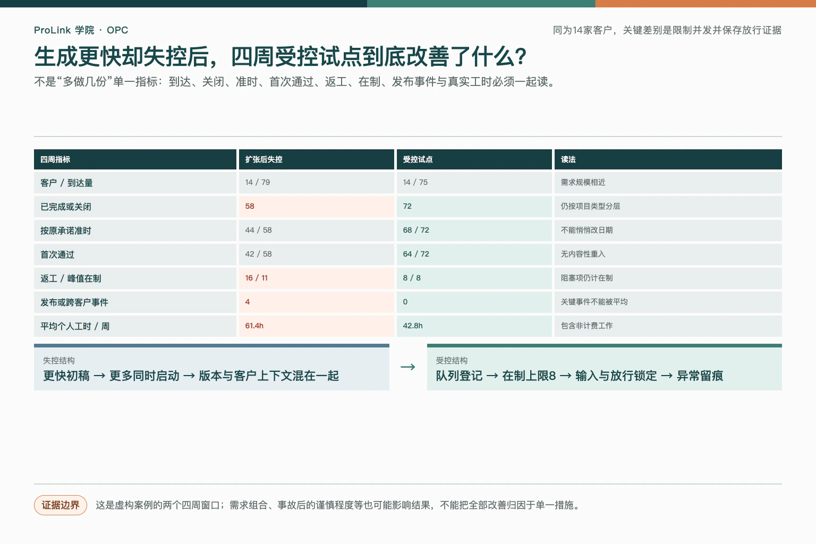Select row label 平均个人工时 / 周
This screenshot has width=816, height=544.
point(75,326)
